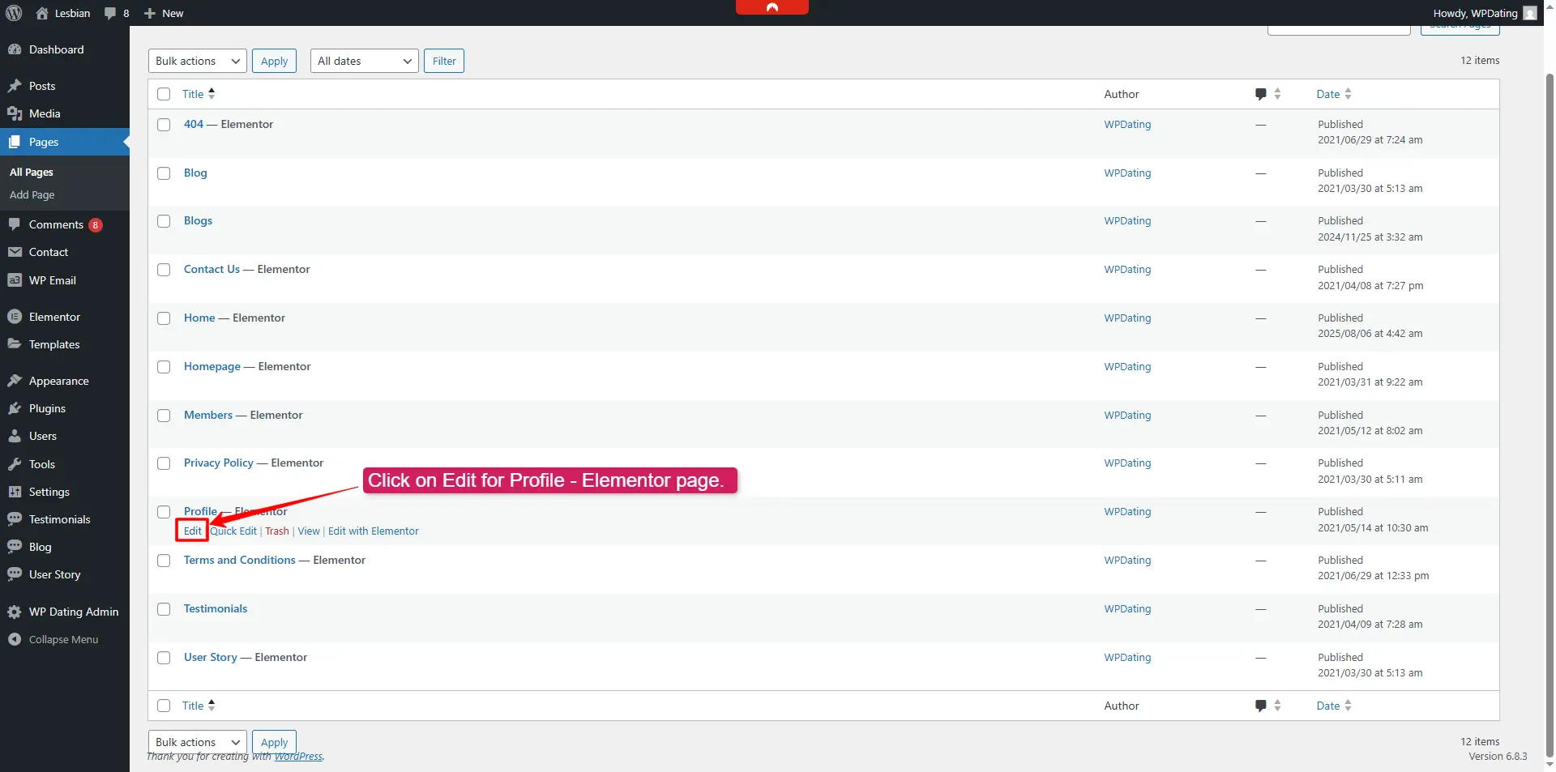Click Edit link under Profile page
Image resolution: width=1556 pixels, height=772 pixels.
click(192, 531)
